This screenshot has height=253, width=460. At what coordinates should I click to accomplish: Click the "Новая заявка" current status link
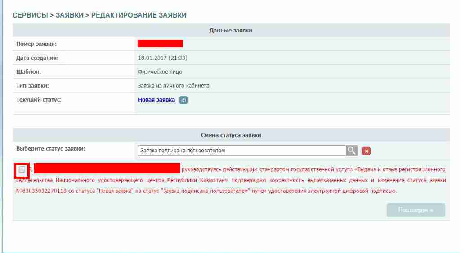point(156,100)
